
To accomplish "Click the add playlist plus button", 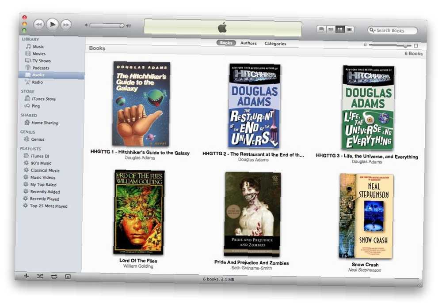I will [x=27, y=276].
